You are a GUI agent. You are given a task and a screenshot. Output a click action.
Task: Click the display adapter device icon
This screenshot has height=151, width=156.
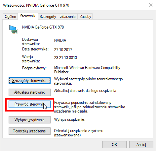coord(13,30)
